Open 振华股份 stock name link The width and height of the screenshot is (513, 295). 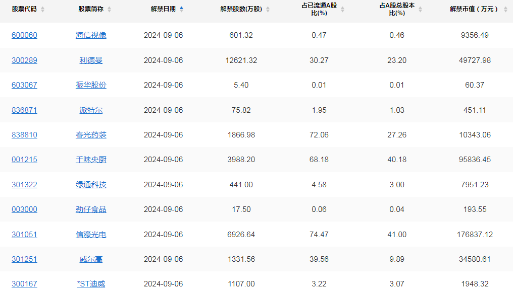(x=91, y=85)
